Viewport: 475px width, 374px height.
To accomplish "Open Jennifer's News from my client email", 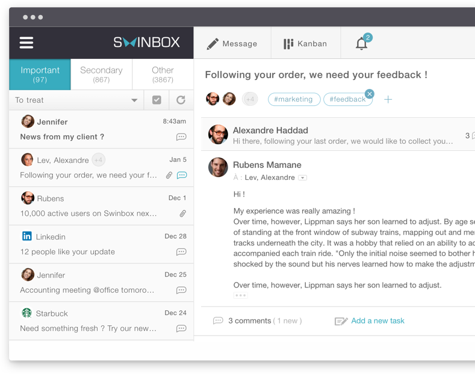I will [x=102, y=129].
